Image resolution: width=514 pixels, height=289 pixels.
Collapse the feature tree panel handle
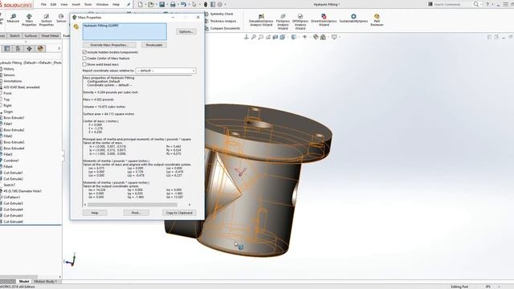click(x=63, y=157)
